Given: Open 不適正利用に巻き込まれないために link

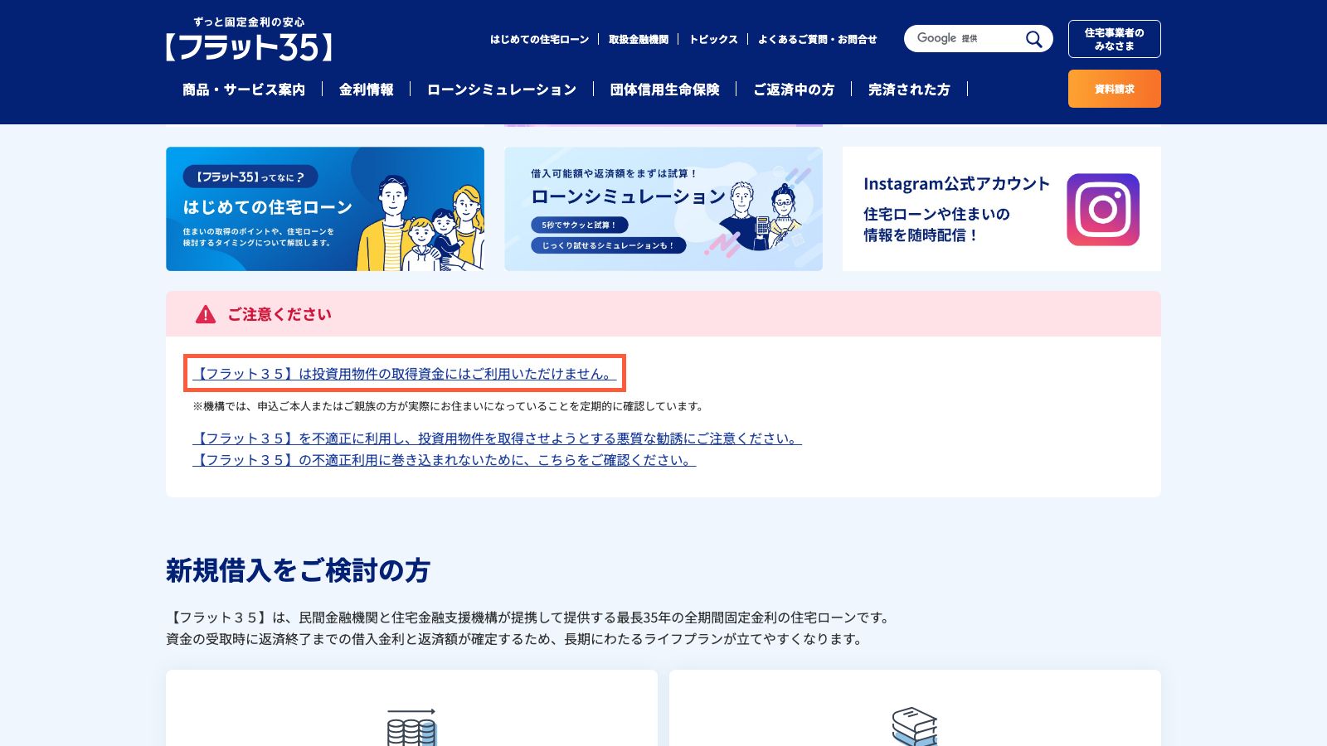Looking at the screenshot, I should [x=444, y=460].
